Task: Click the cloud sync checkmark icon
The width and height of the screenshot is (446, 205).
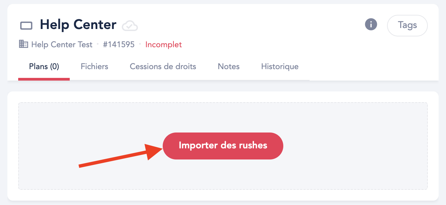Action: 130,26
